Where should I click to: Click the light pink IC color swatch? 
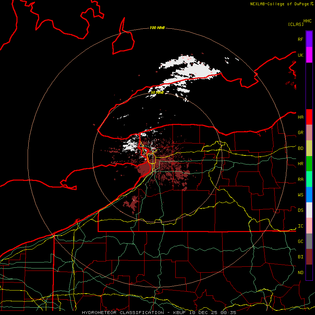(x=309, y=226)
